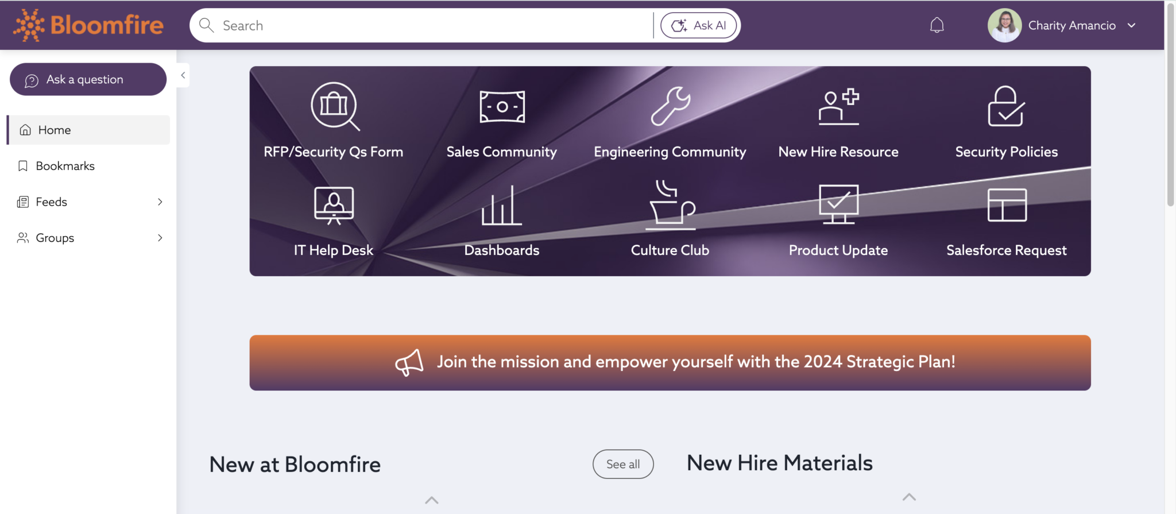Open the Charity Amancio user dropdown

[1131, 25]
